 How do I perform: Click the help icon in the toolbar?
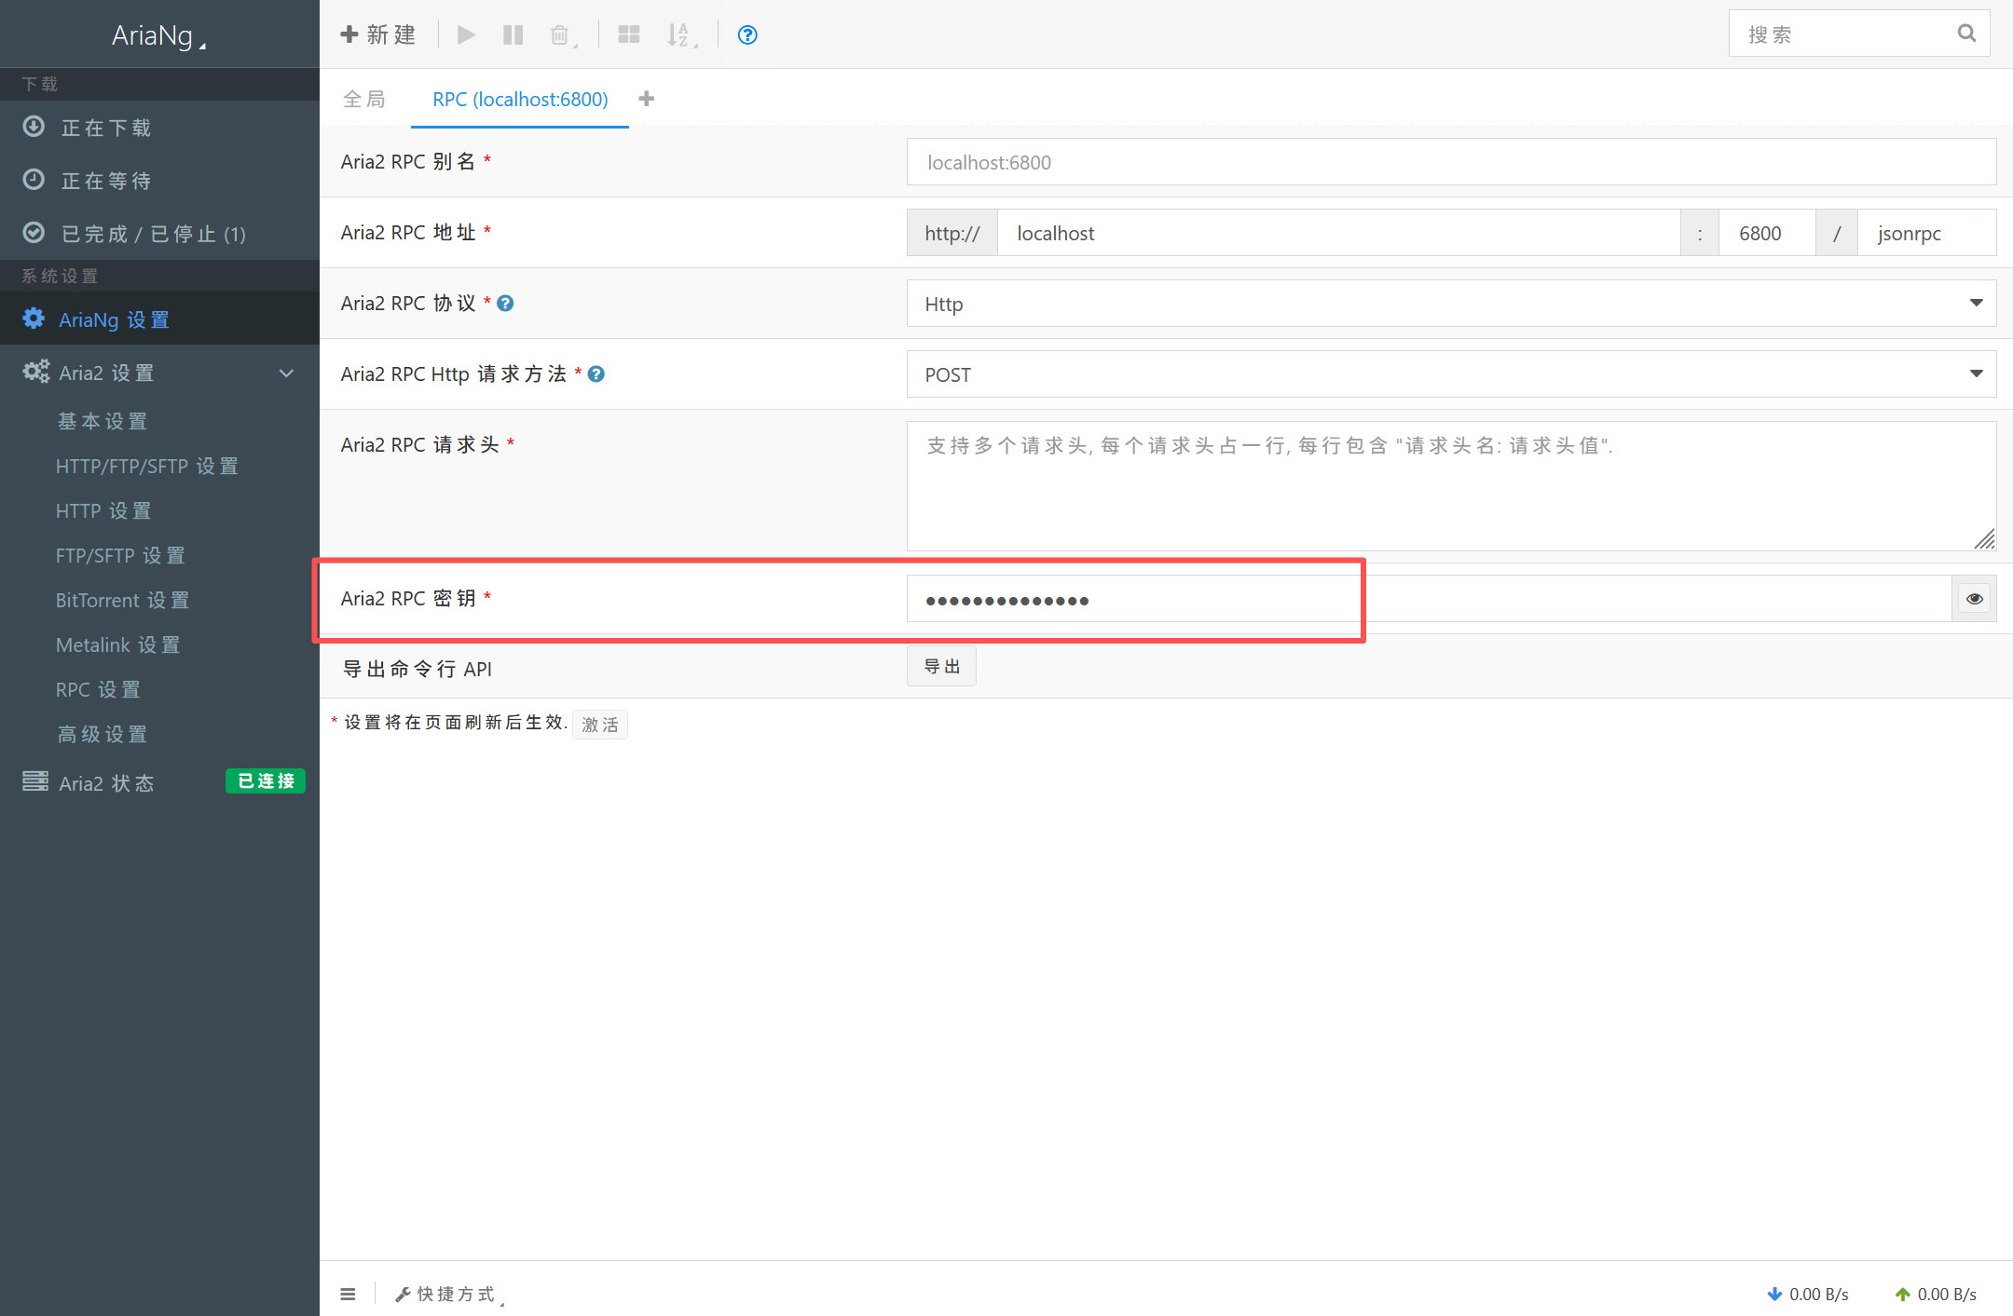[x=746, y=34]
